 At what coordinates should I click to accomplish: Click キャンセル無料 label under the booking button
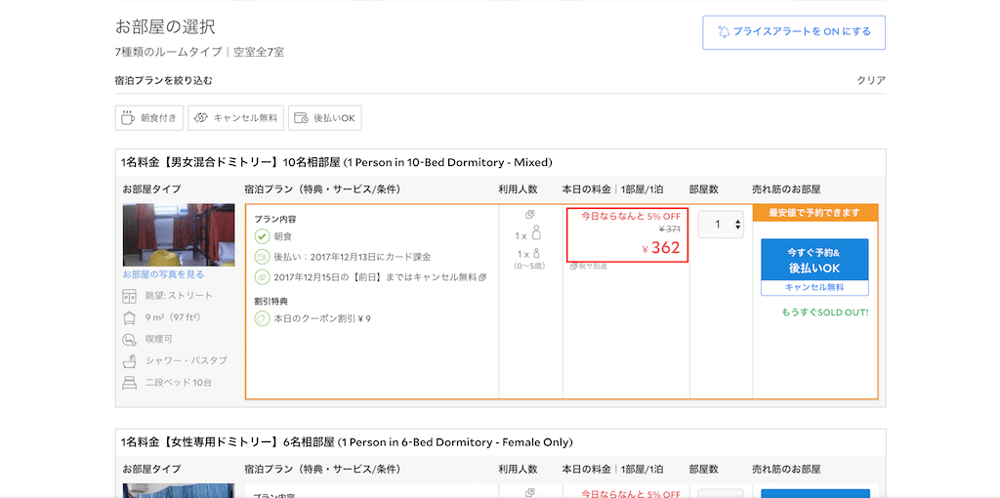coord(814,288)
